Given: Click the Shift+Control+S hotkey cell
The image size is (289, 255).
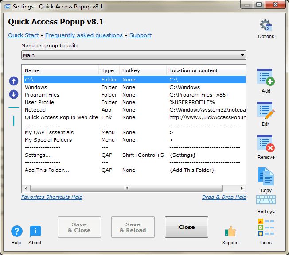Looking at the screenshot, I should [x=143, y=155].
